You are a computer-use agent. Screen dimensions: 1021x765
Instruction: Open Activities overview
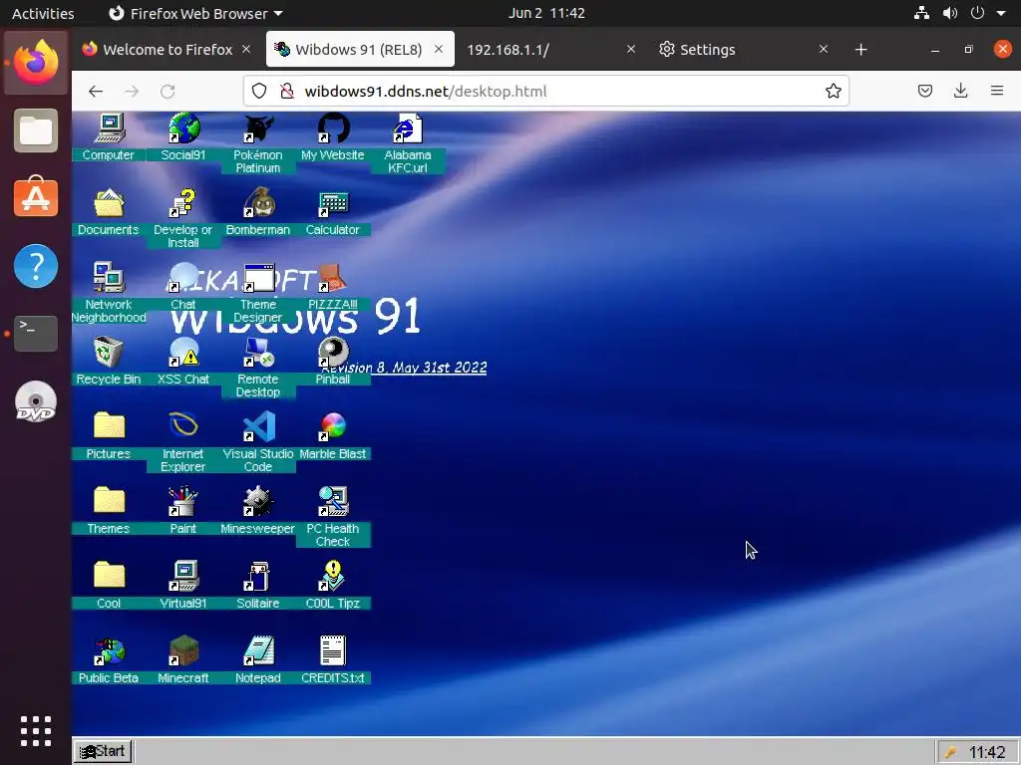click(43, 13)
